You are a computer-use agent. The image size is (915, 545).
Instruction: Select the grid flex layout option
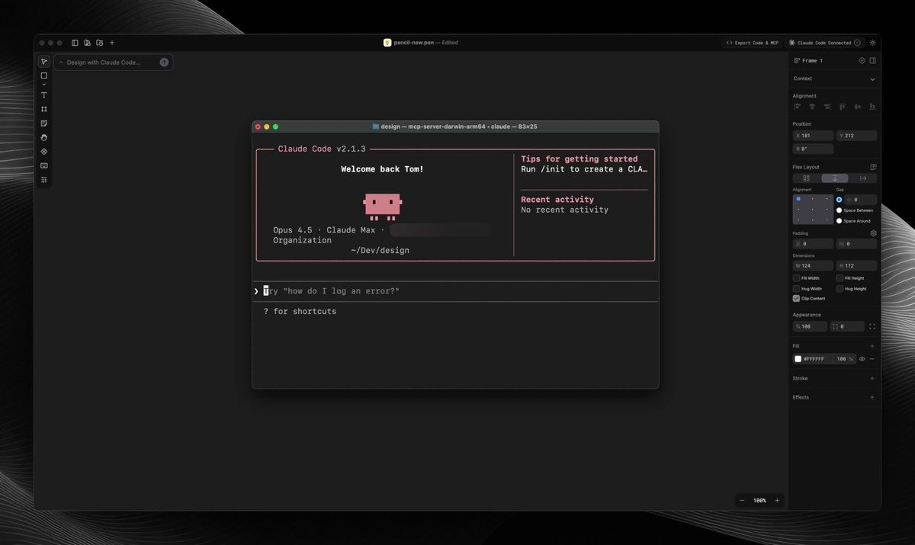coord(807,178)
